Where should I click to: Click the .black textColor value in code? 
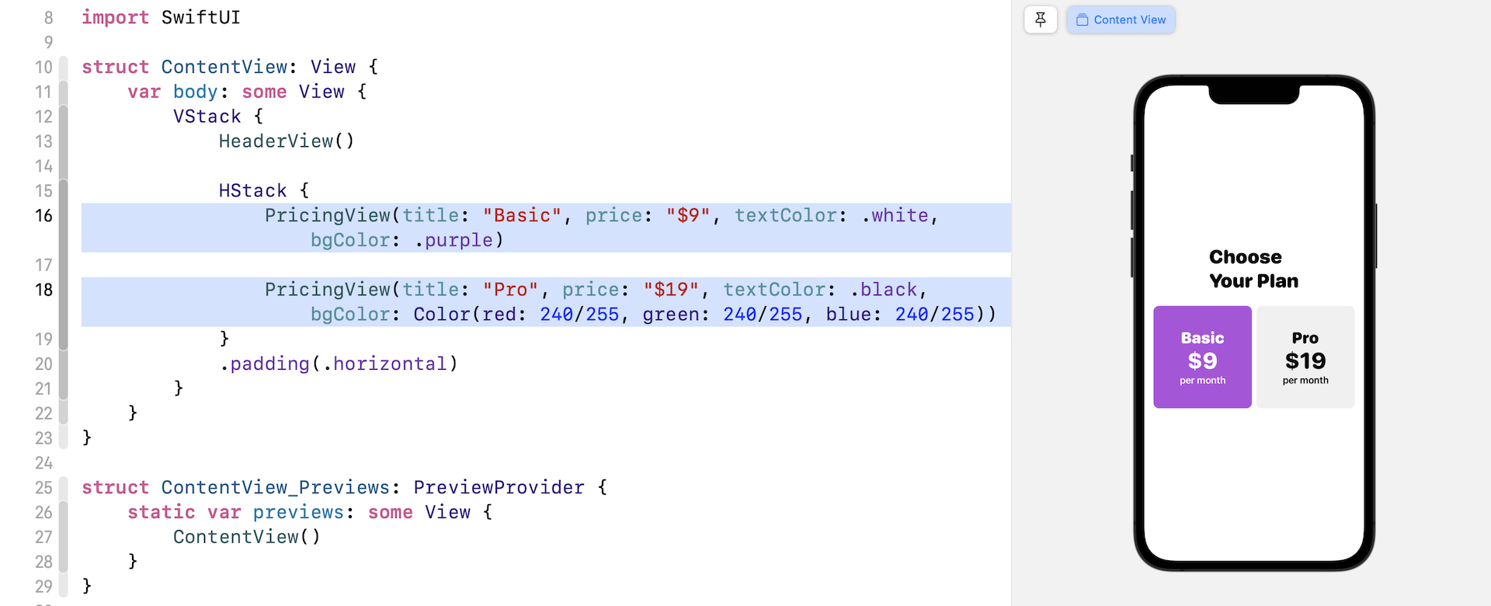click(884, 290)
